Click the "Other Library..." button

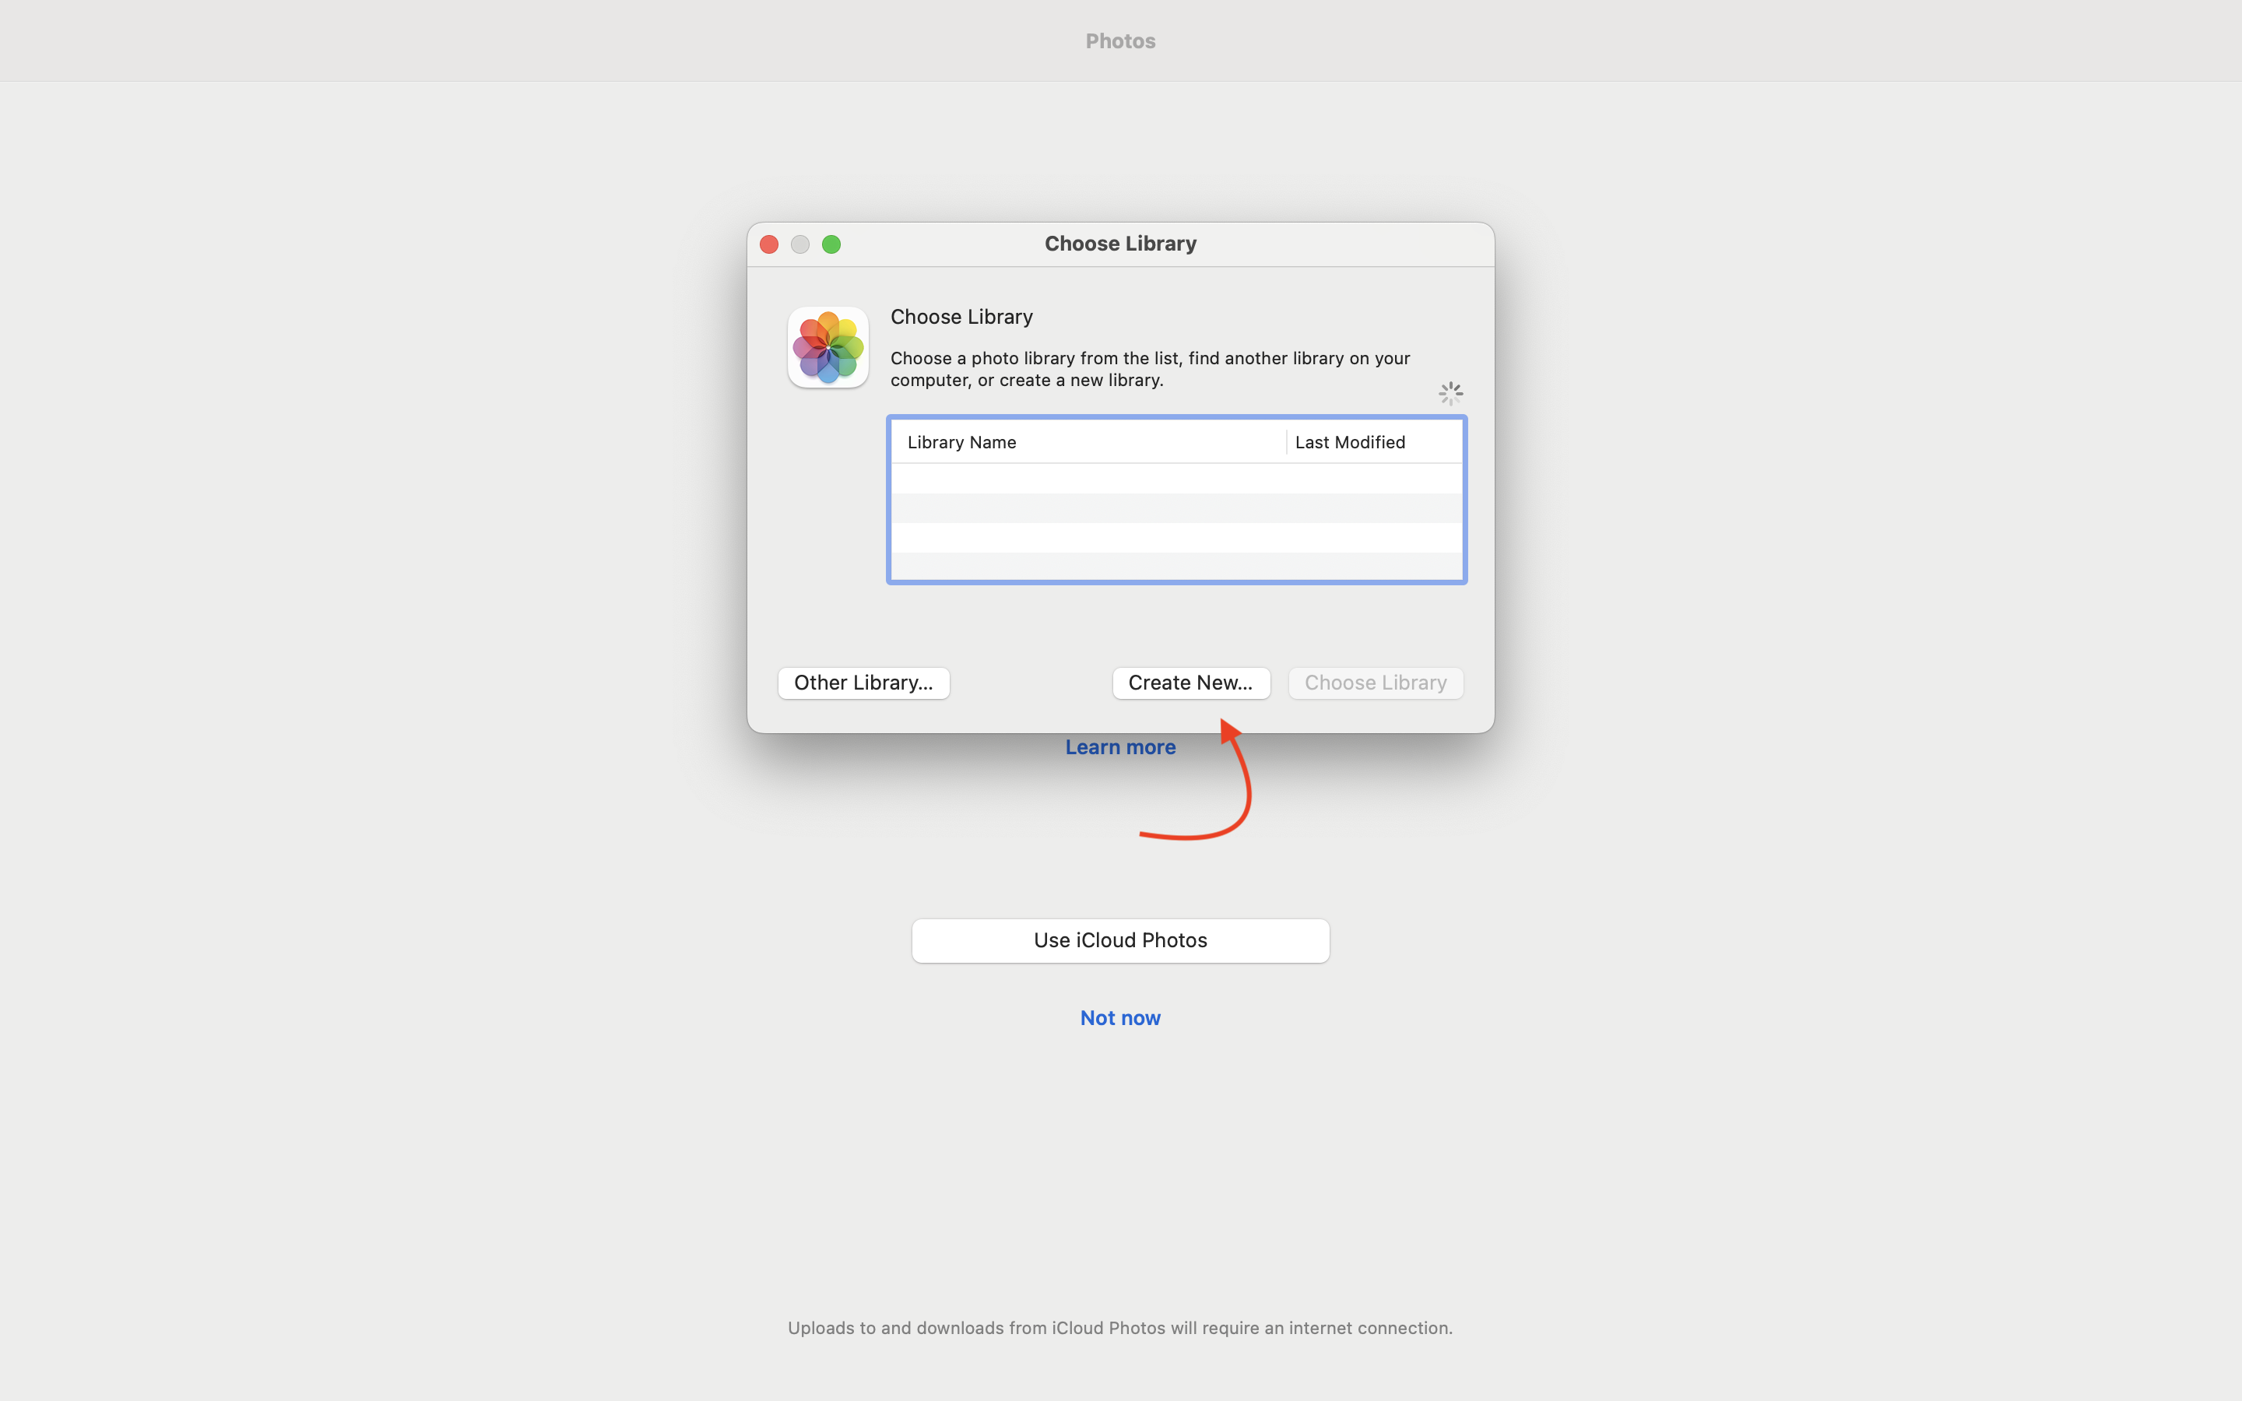863,683
